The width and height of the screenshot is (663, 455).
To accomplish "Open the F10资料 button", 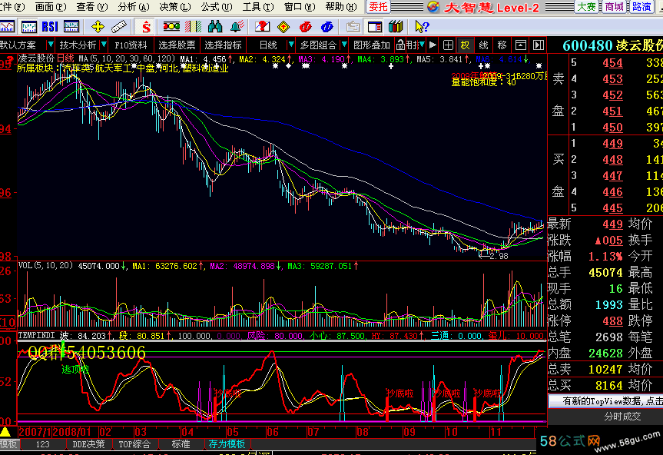I will 131,45.
